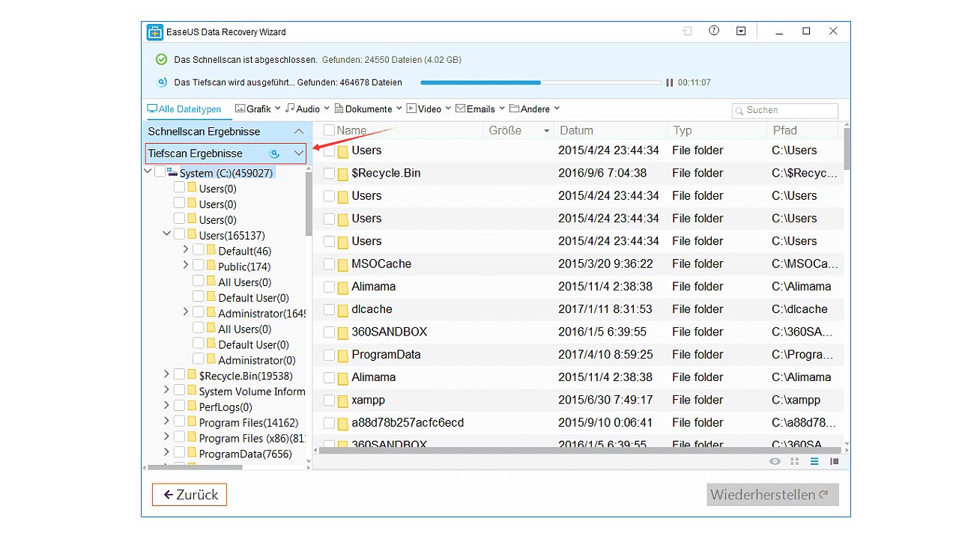Click the file list vertical scrollbar
Viewport: 959px width, 539px height.
pyautogui.click(x=847, y=149)
